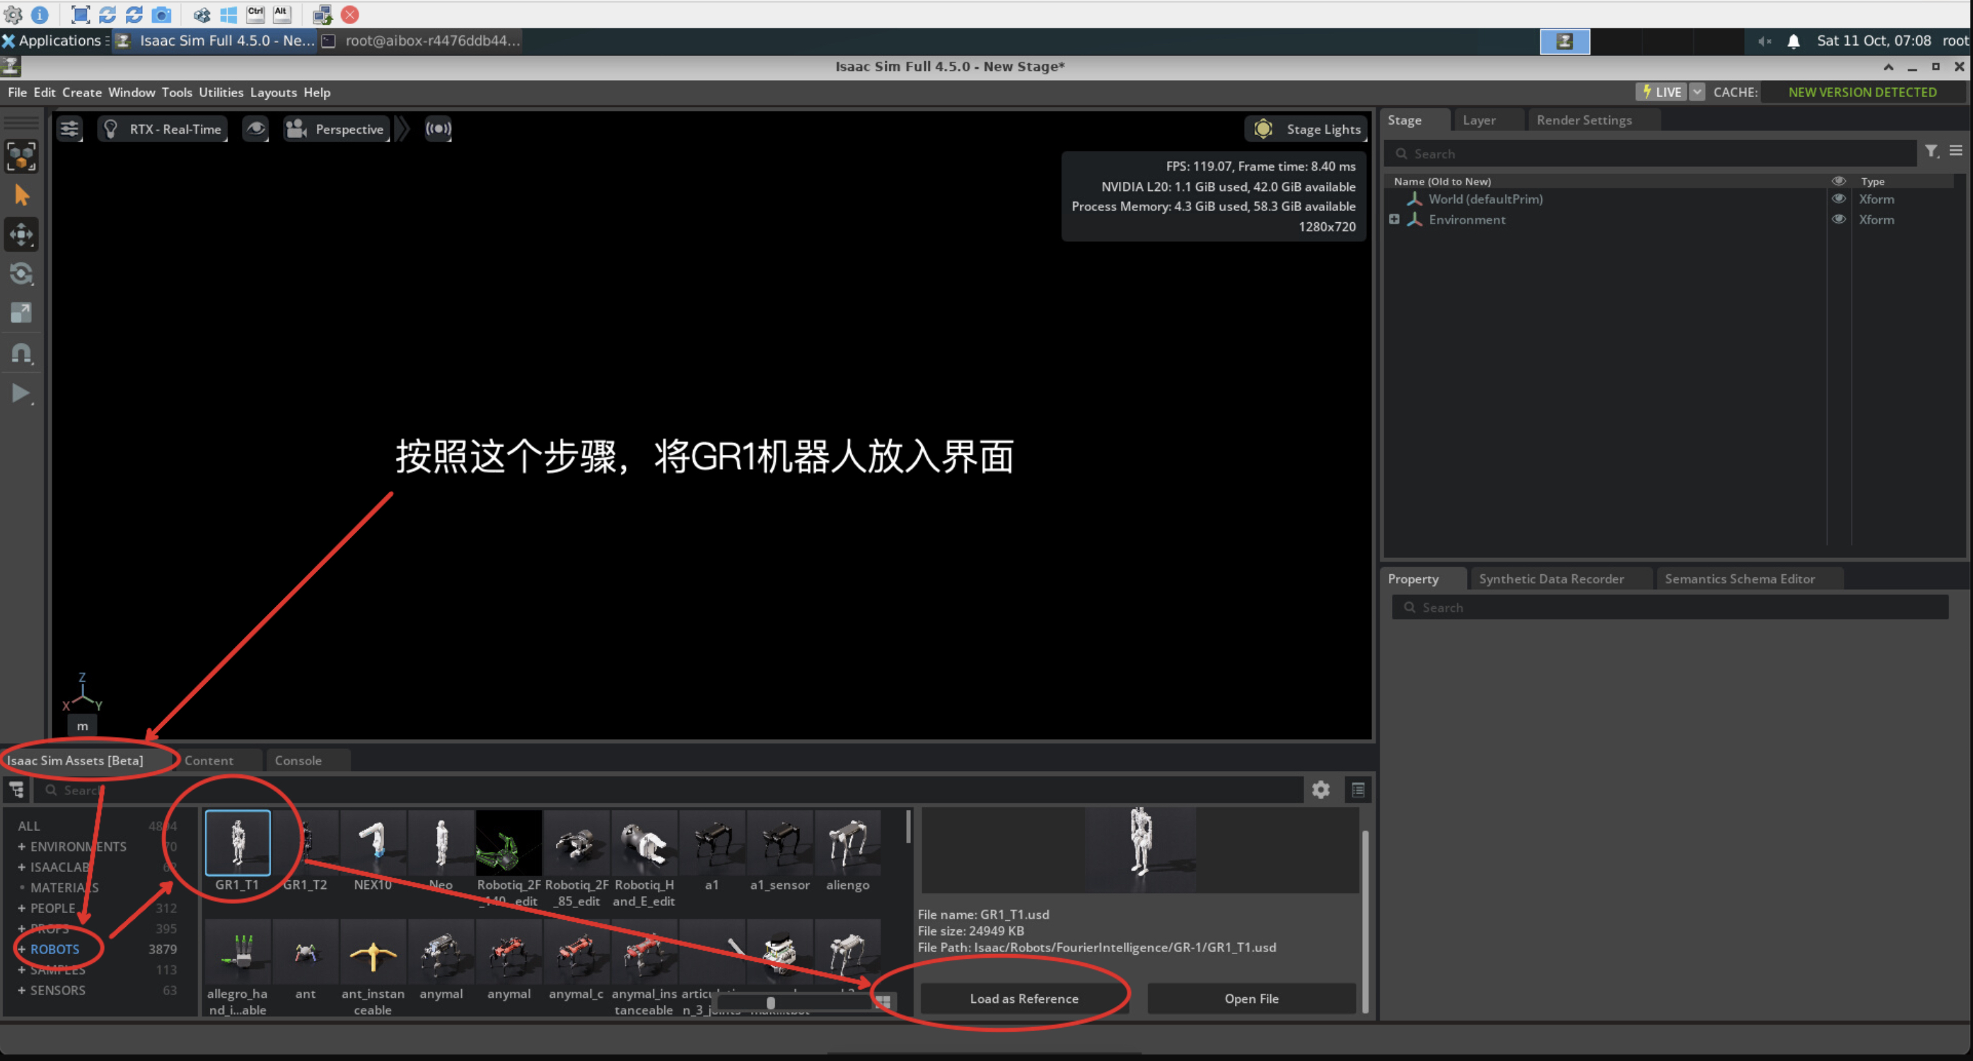Screen dimensions: 1973x1061
Task: Open the Create menu
Action: point(82,92)
